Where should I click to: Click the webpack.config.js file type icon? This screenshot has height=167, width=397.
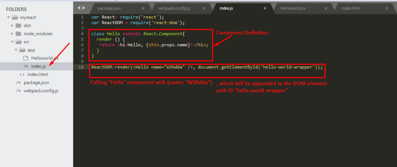(18, 90)
